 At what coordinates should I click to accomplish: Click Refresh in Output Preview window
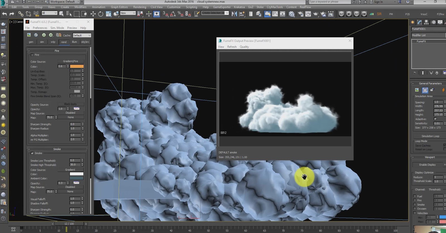click(x=232, y=47)
